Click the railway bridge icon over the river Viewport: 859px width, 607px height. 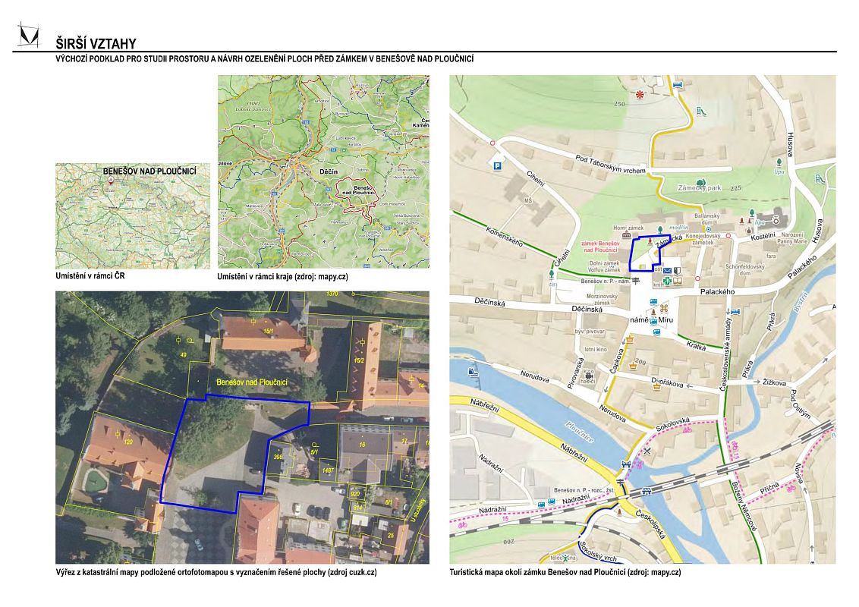[x=645, y=491]
